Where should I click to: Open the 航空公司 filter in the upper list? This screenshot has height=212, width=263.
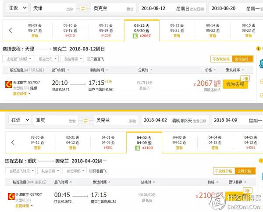point(47,59)
